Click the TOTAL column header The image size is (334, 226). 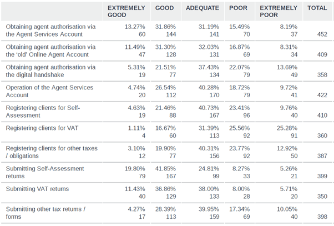coord(317,8)
